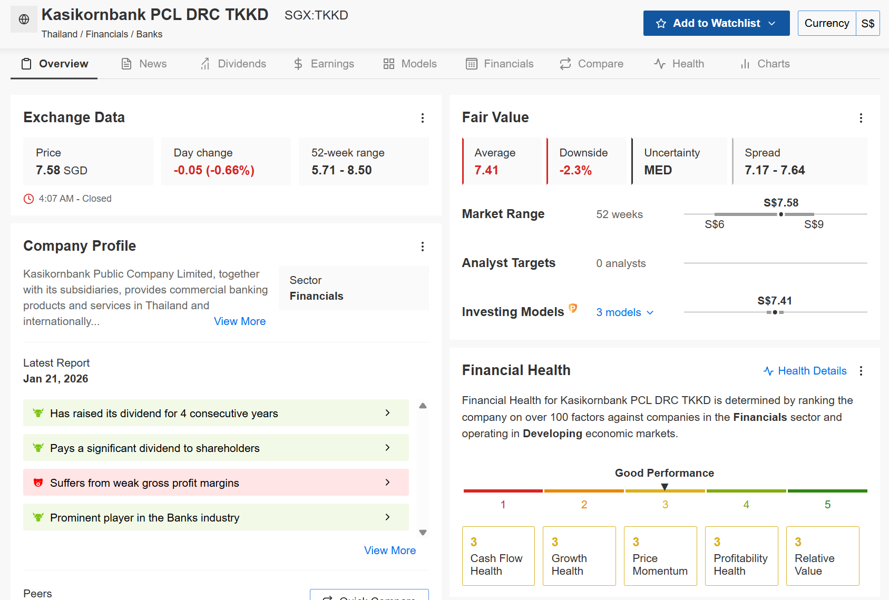Click the bar chart icon on Charts tab
The width and height of the screenshot is (889, 600).
(x=745, y=64)
